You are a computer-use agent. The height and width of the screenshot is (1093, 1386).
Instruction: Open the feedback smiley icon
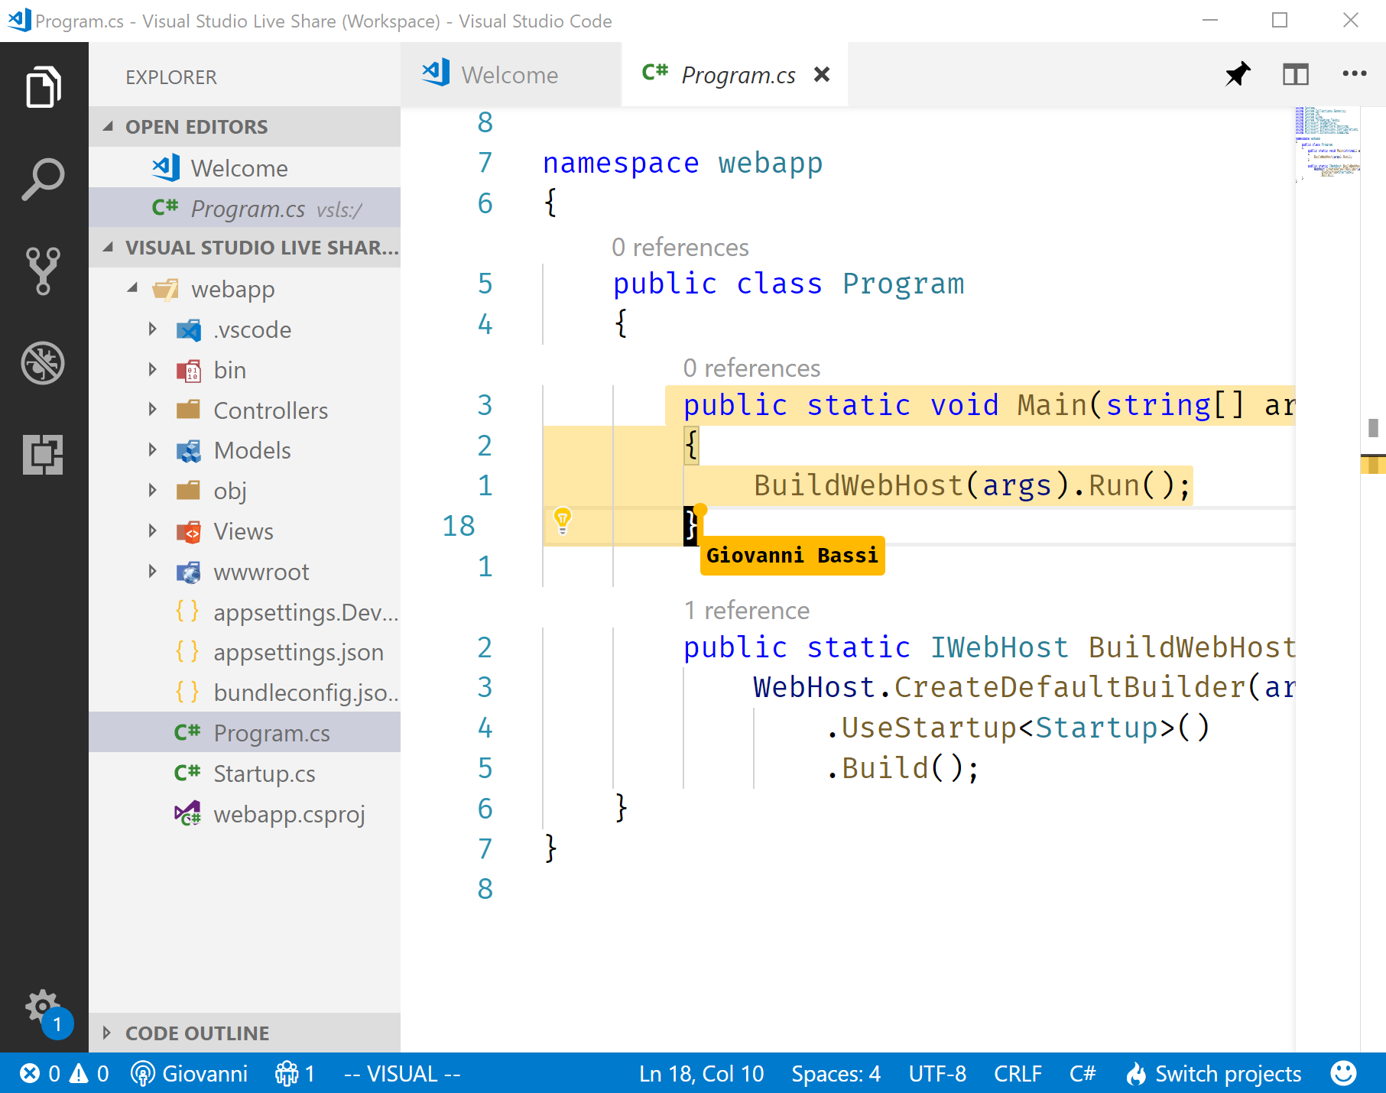[1343, 1074]
